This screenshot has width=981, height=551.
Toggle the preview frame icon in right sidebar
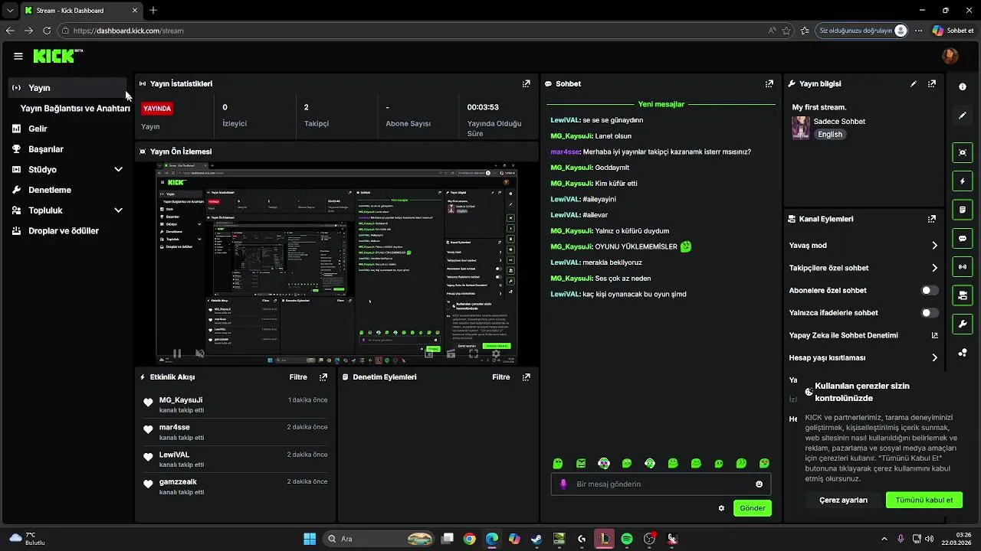tap(963, 152)
